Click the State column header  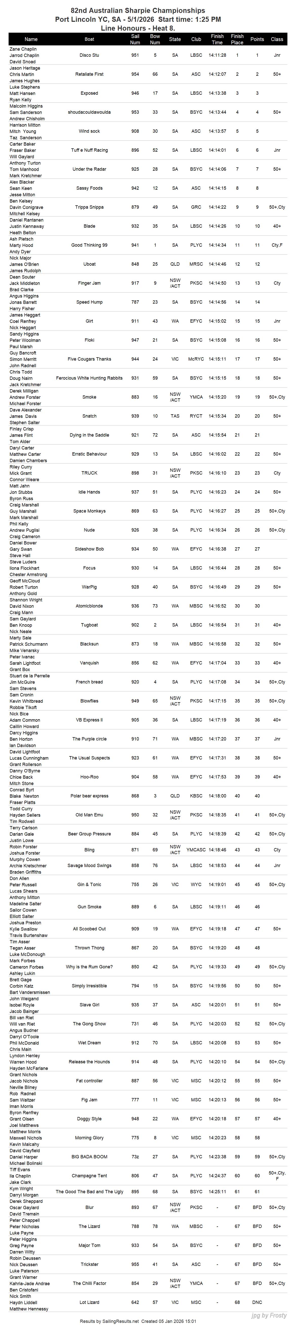[x=175, y=39]
